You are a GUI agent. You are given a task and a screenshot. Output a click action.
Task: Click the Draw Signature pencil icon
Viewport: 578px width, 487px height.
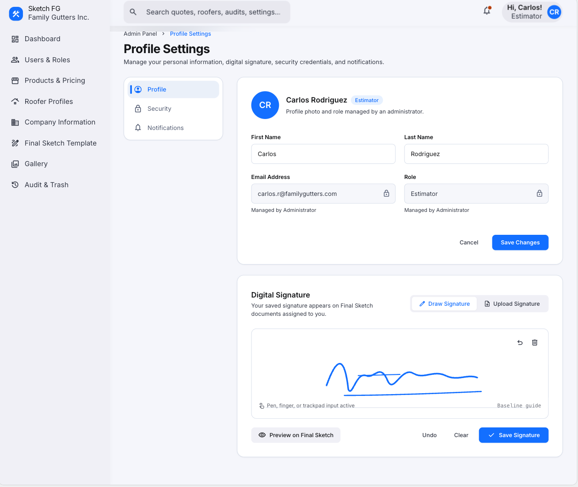pyautogui.click(x=422, y=304)
